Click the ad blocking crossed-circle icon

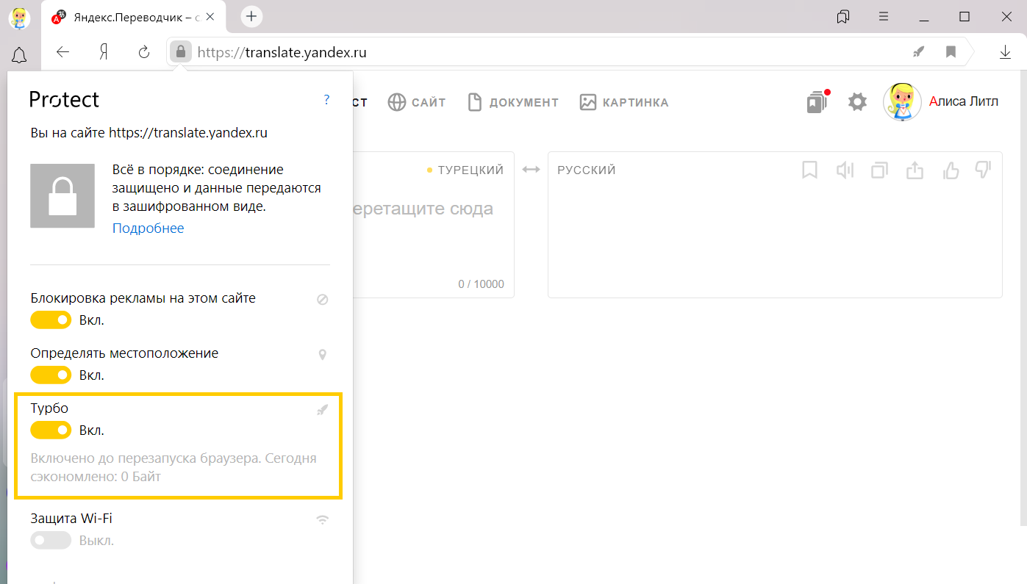tap(322, 300)
